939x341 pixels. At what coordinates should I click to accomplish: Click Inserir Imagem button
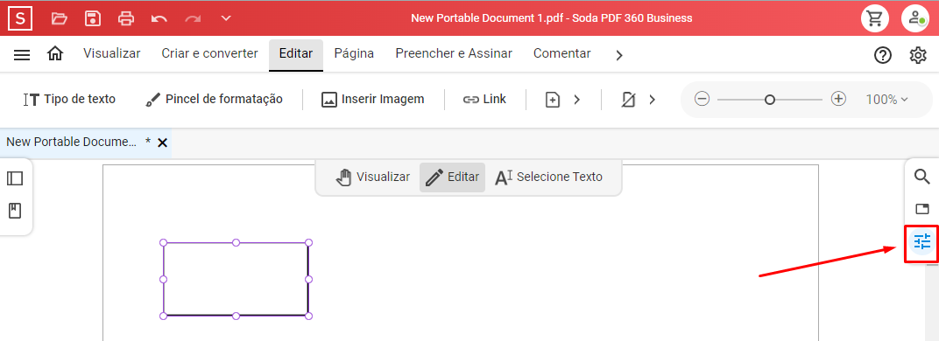tap(373, 100)
